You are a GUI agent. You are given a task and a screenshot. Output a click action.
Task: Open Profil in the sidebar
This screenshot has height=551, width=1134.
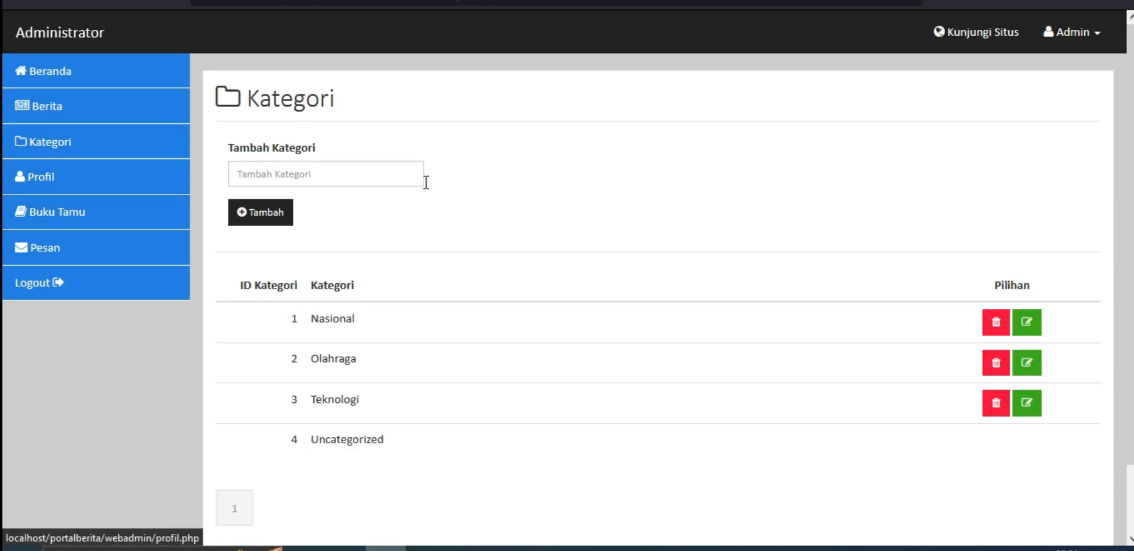[x=96, y=177]
